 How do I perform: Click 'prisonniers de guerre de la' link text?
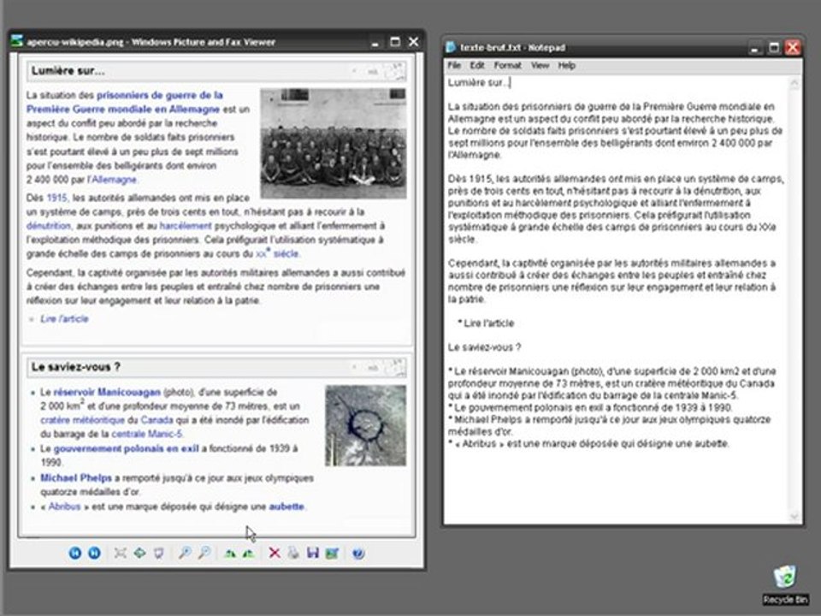coord(160,95)
